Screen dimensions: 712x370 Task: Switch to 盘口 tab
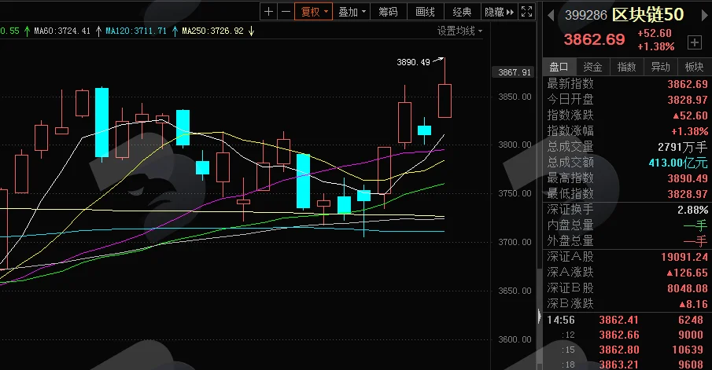(559, 67)
